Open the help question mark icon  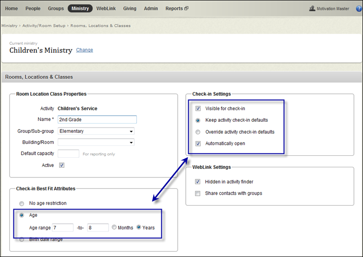(x=359, y=9)
